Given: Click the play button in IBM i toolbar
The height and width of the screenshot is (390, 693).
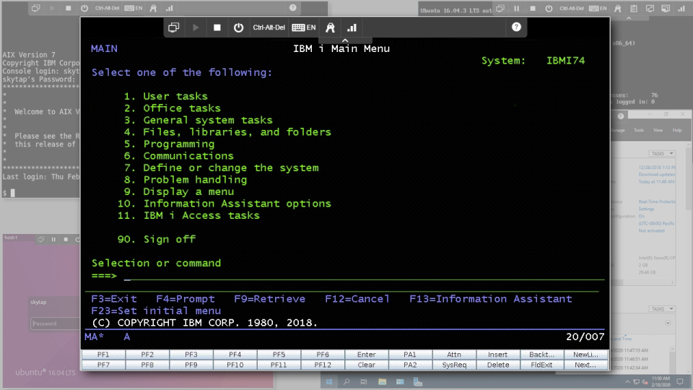Looking at the screenshot, I should click(196, 27).
